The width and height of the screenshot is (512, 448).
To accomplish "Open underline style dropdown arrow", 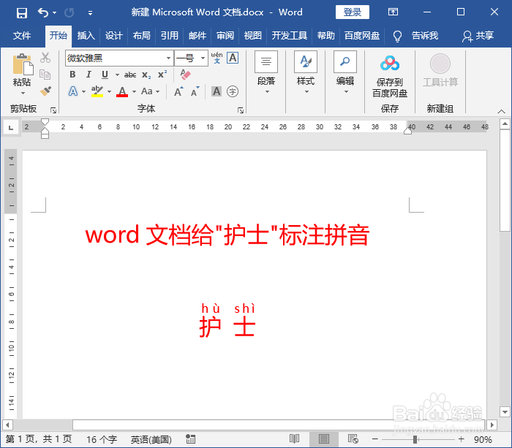I will click(117, 75).
